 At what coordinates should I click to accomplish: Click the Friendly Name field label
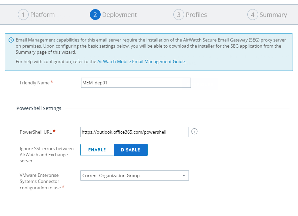click(x=34, y=83)
